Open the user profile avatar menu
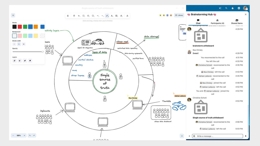The height and width of the screenshot is (146, 260). pyautogui.click(x=245, y=8)
